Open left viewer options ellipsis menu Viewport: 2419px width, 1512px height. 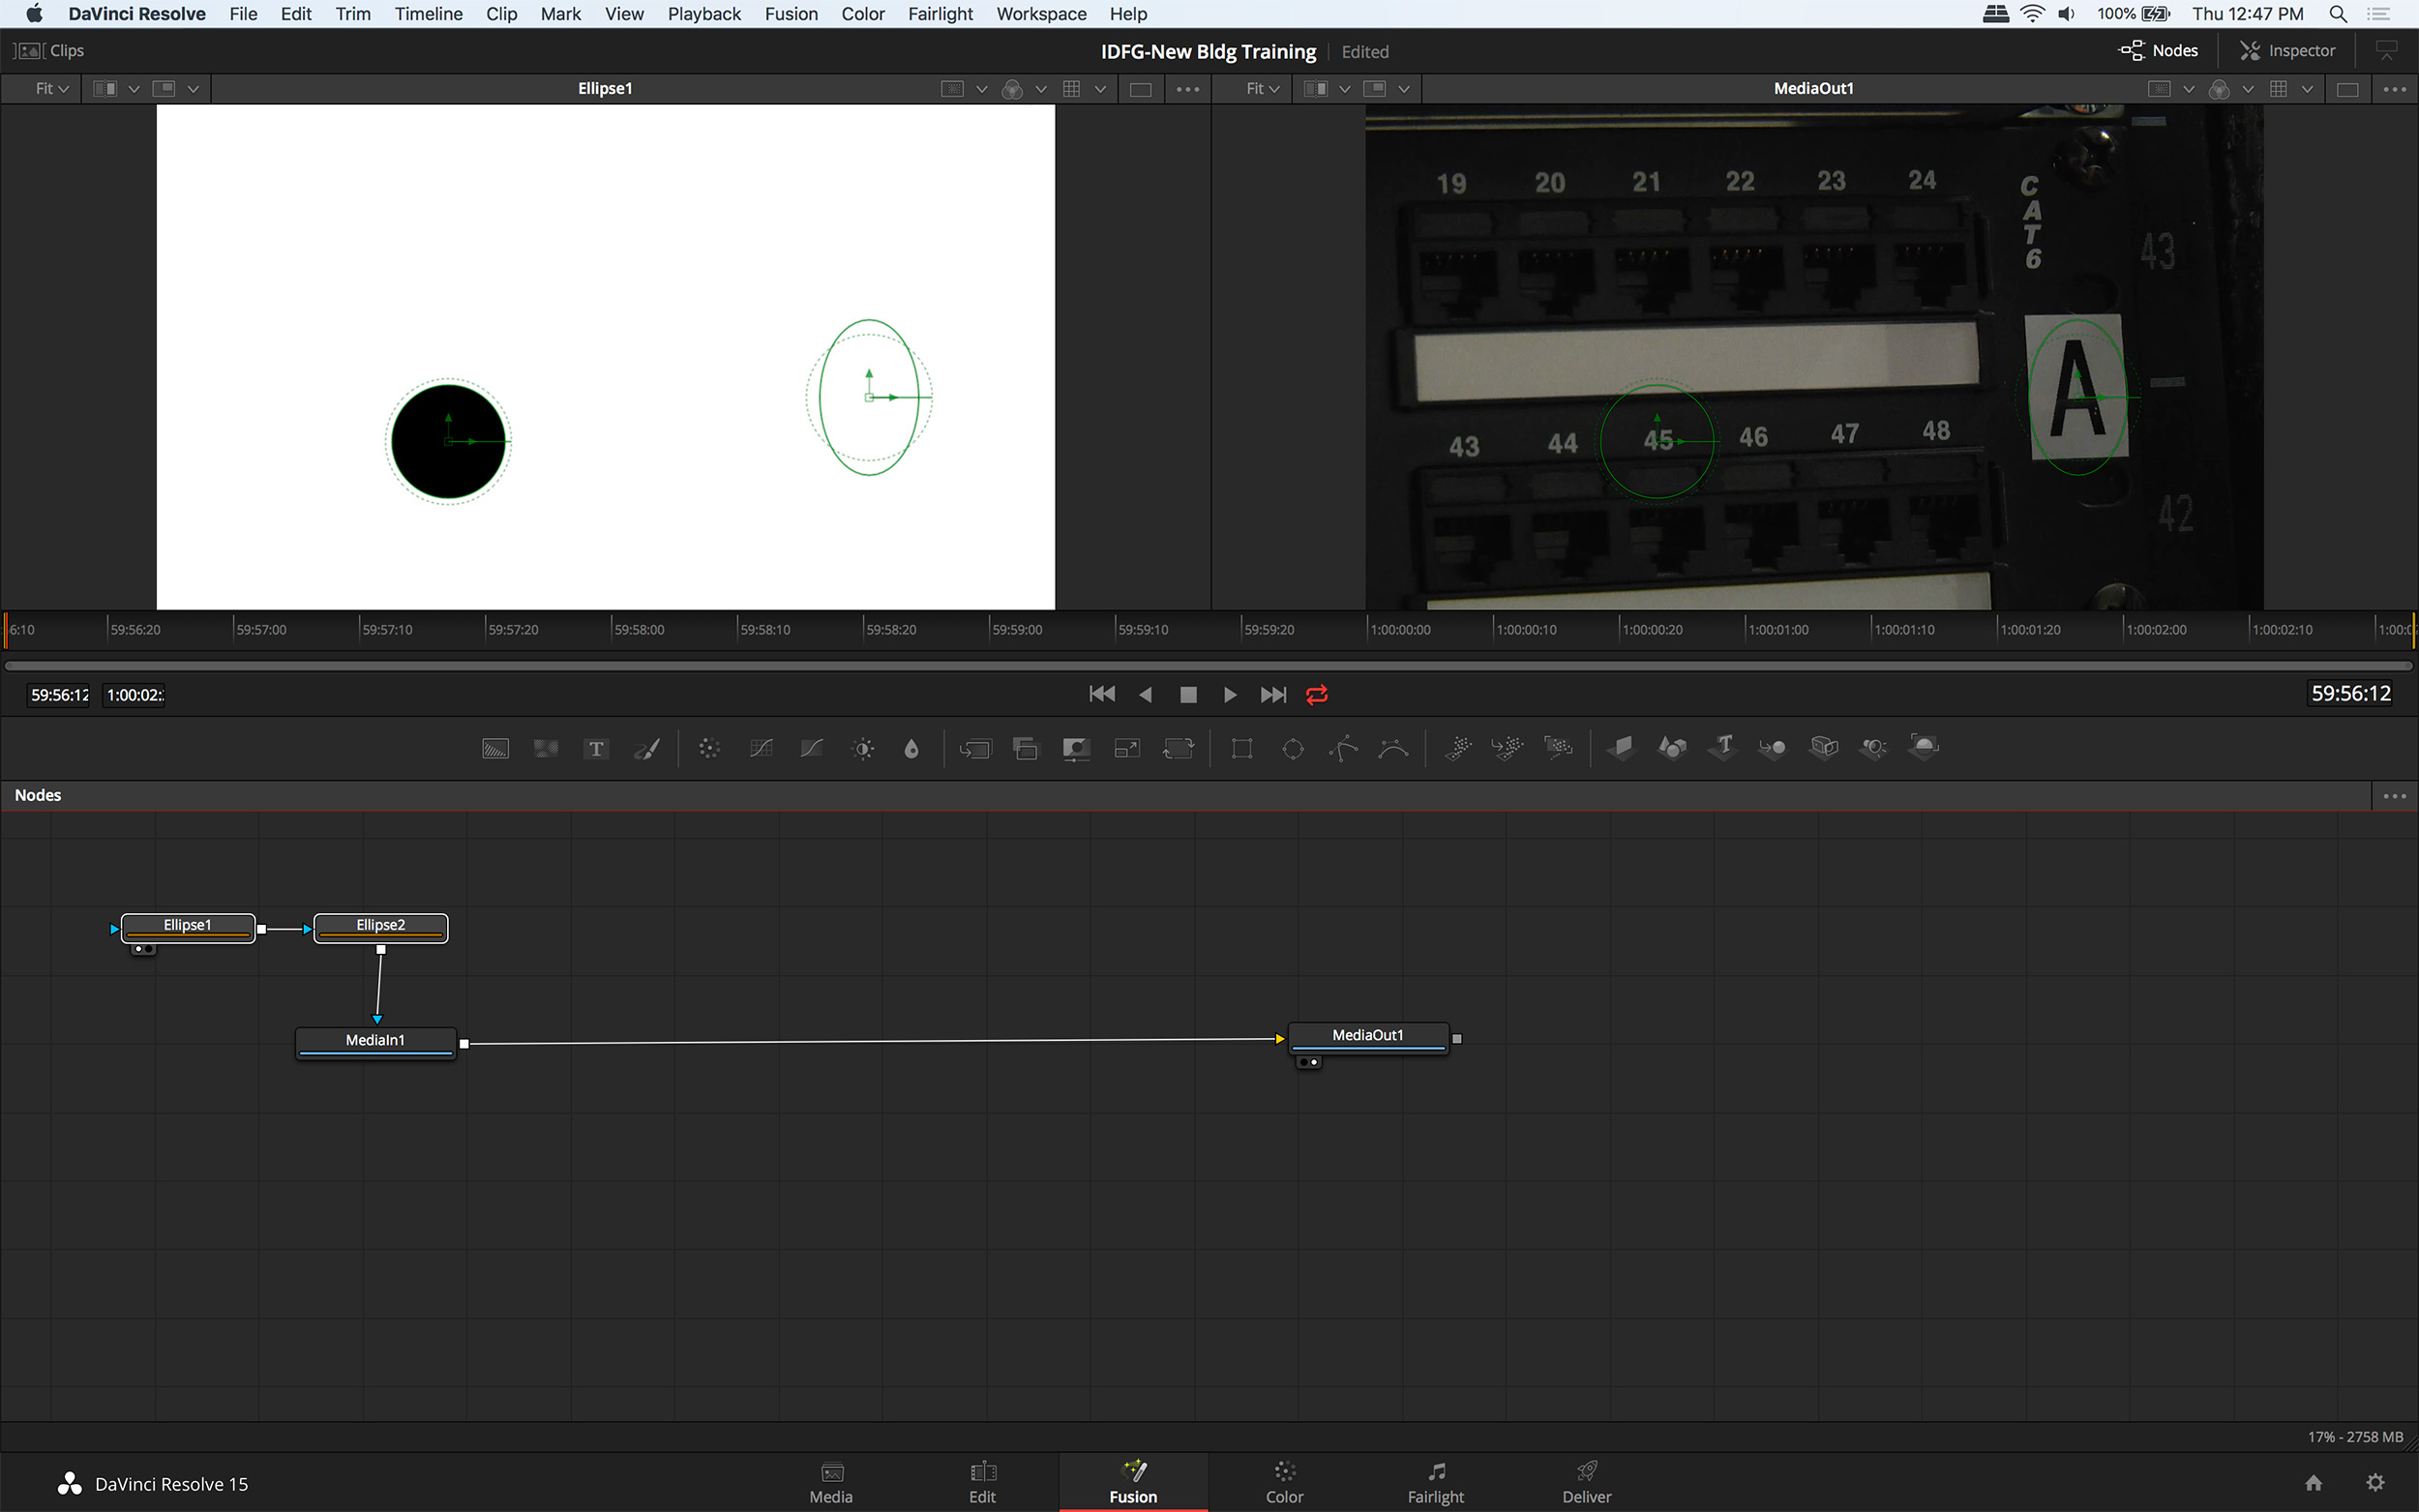[x=1188, y=89]
